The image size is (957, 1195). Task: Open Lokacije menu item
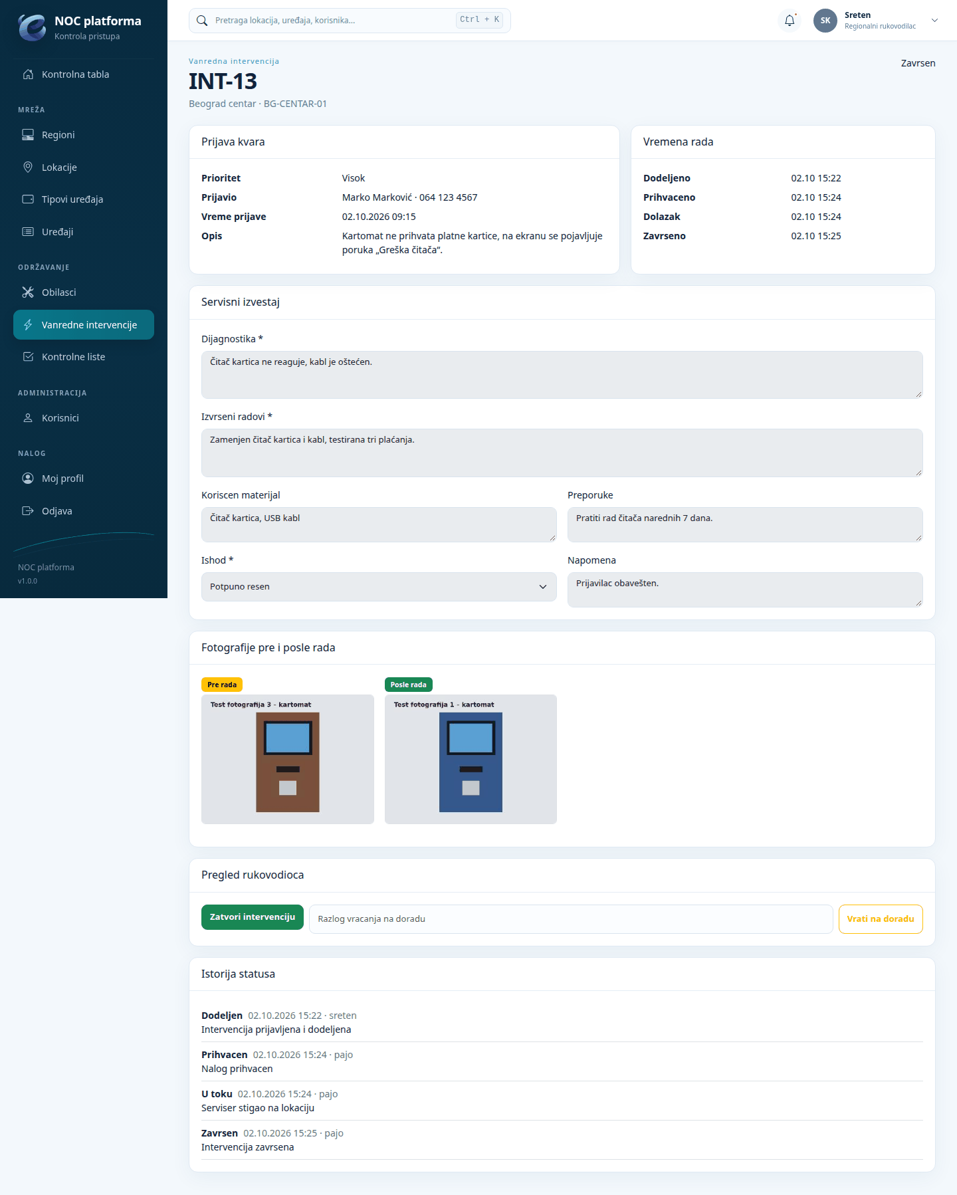[x=84, y=167]
